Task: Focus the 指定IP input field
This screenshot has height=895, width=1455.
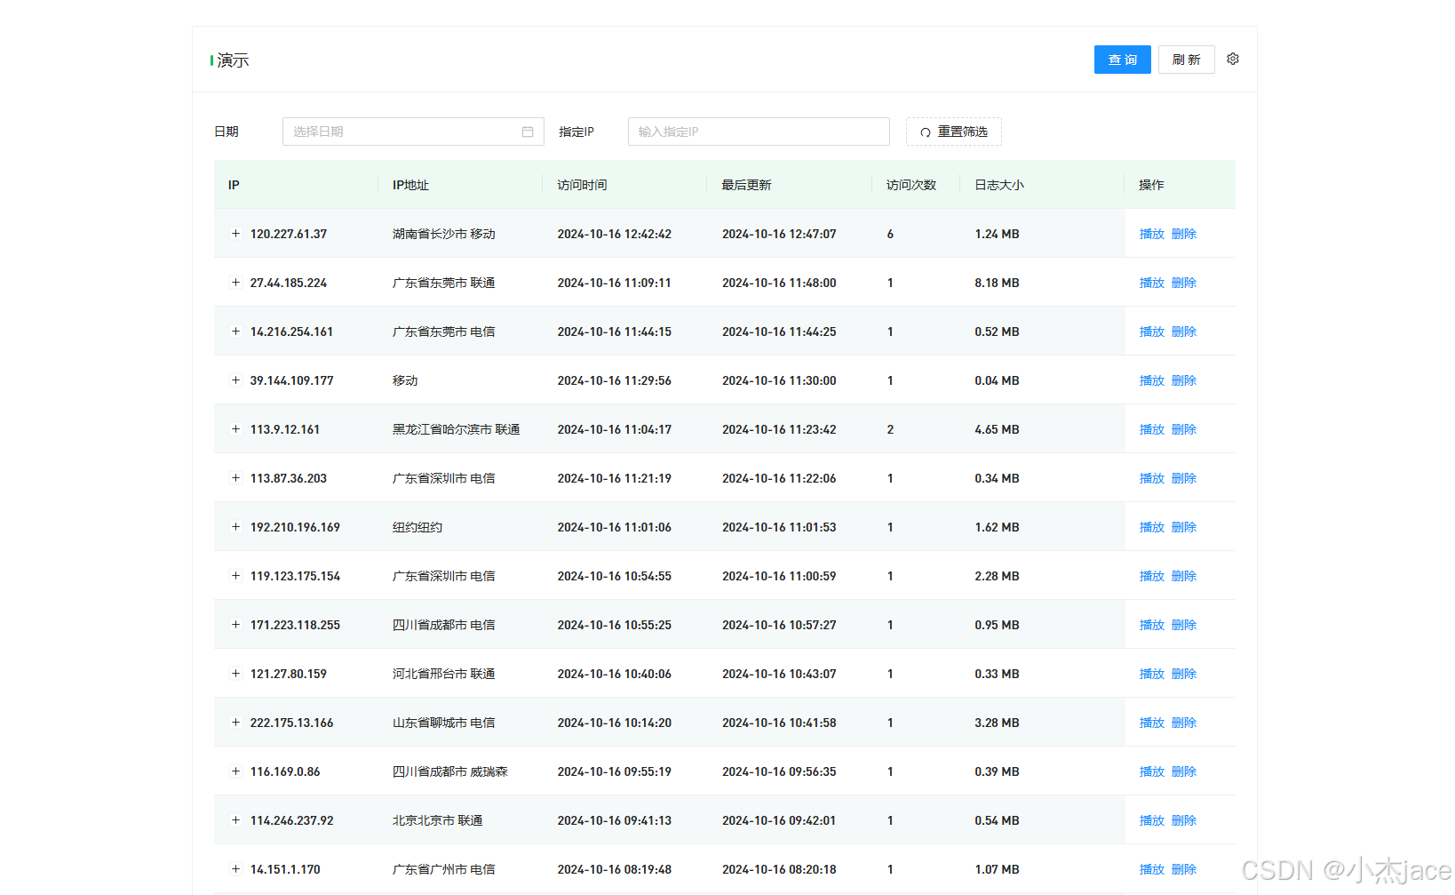Action: 758,132
